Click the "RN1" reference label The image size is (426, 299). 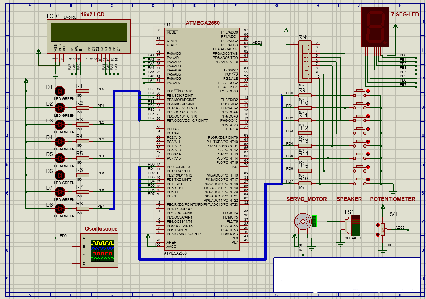point(304,37)
